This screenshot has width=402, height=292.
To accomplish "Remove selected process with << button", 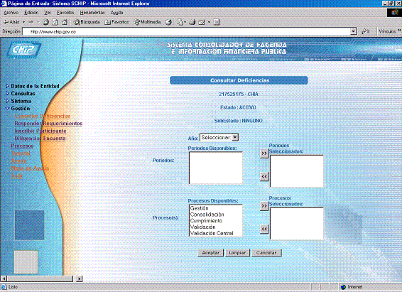I will (264, 229).
